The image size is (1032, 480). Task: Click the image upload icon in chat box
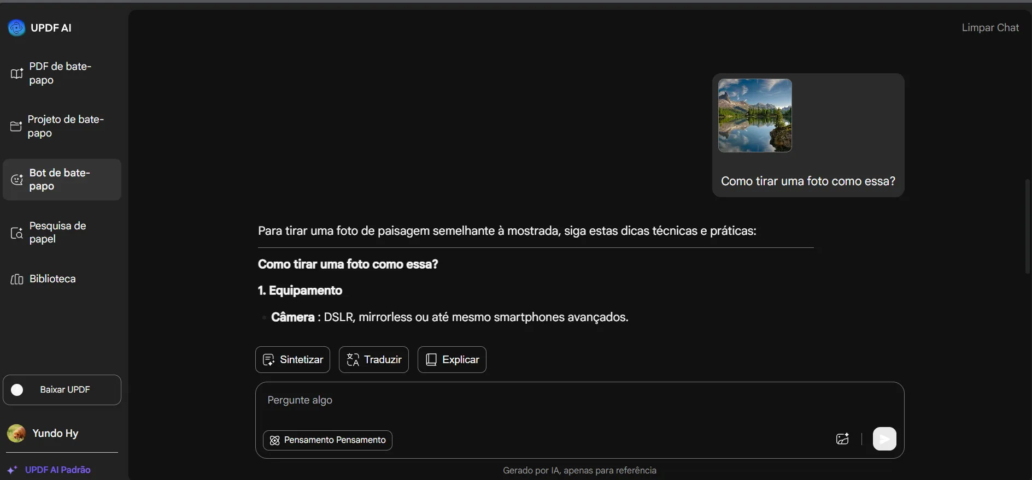coord(842,439)
